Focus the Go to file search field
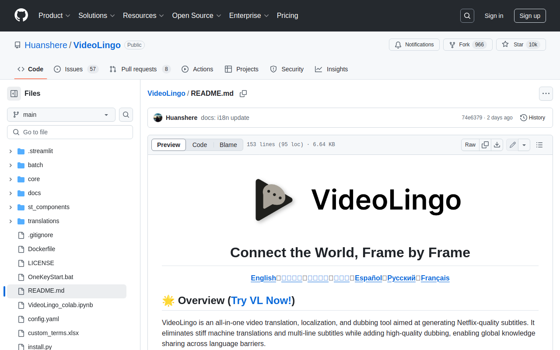Screen dimensions: 560x350 tap(70, 132)
